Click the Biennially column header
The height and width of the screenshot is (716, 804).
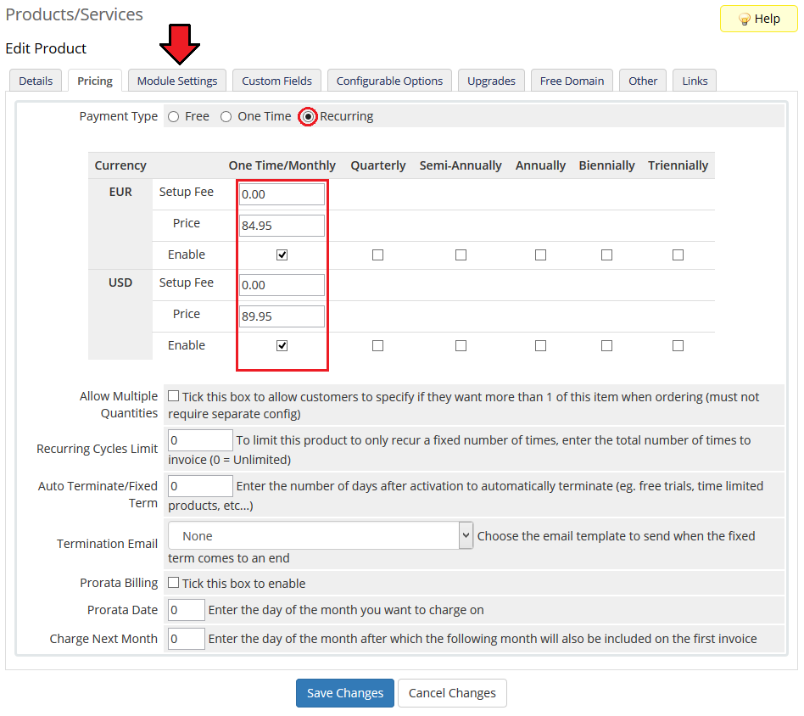click(606, 165)
